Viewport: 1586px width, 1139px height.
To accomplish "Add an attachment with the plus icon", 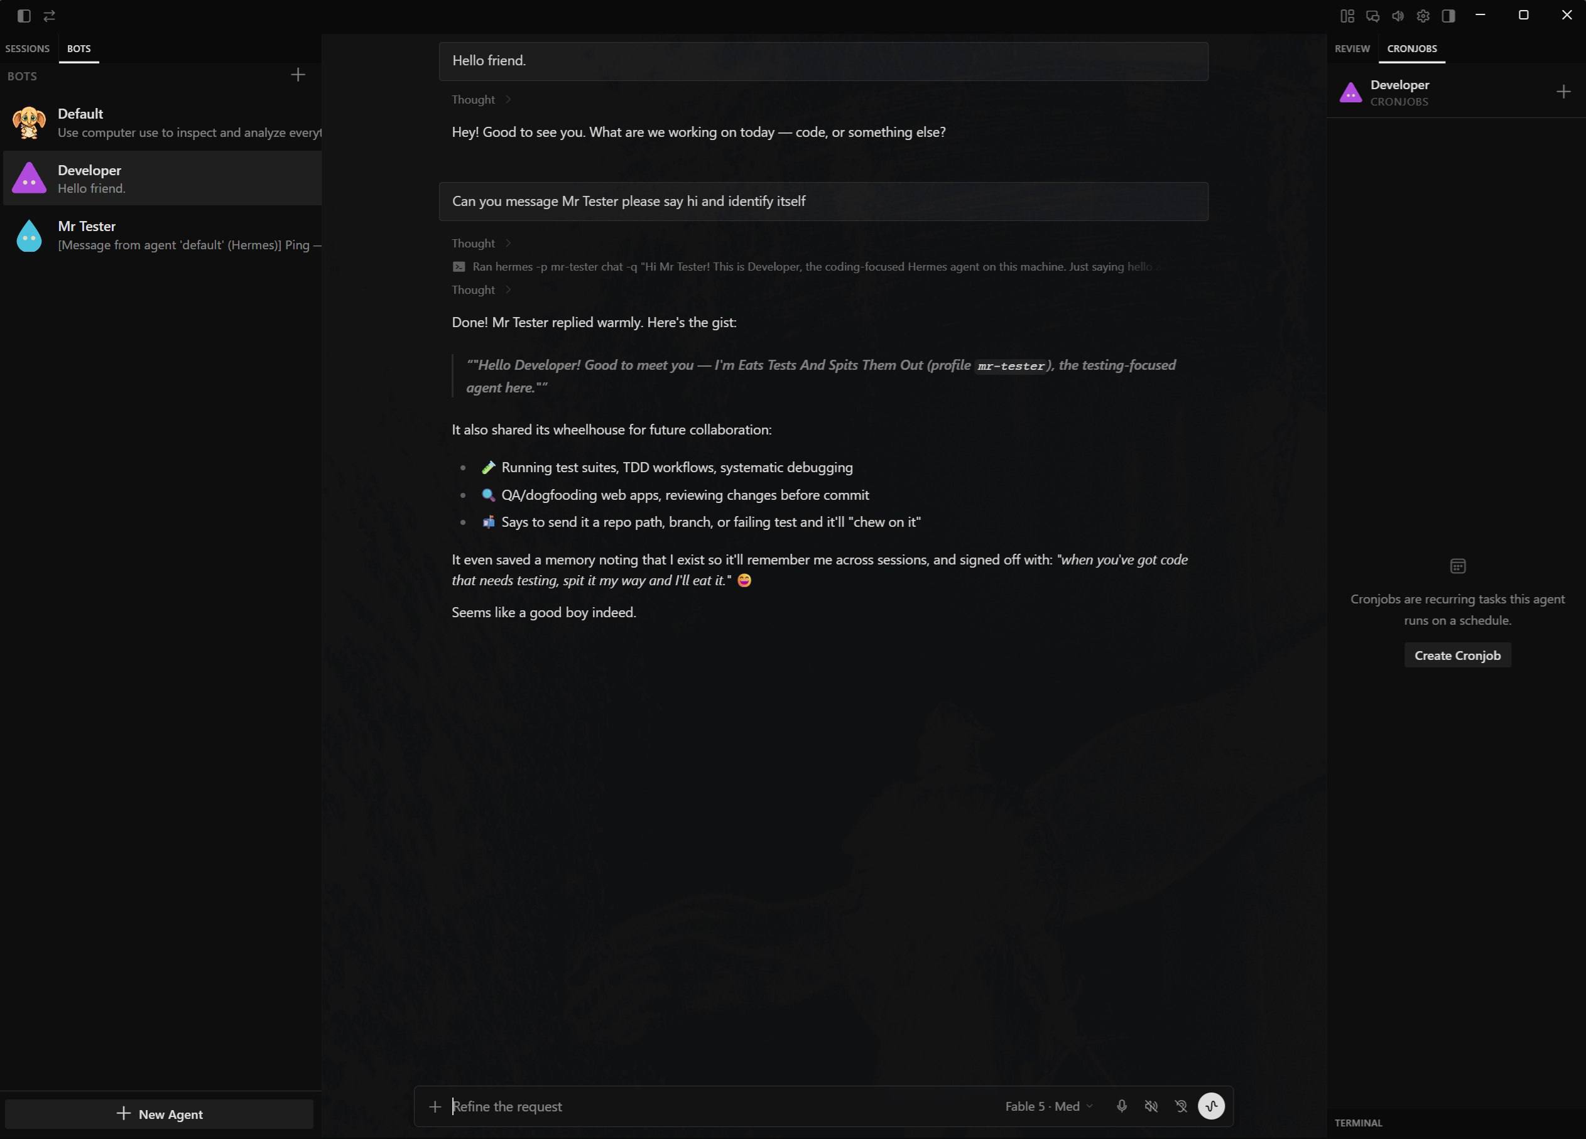I will 435,1106.
